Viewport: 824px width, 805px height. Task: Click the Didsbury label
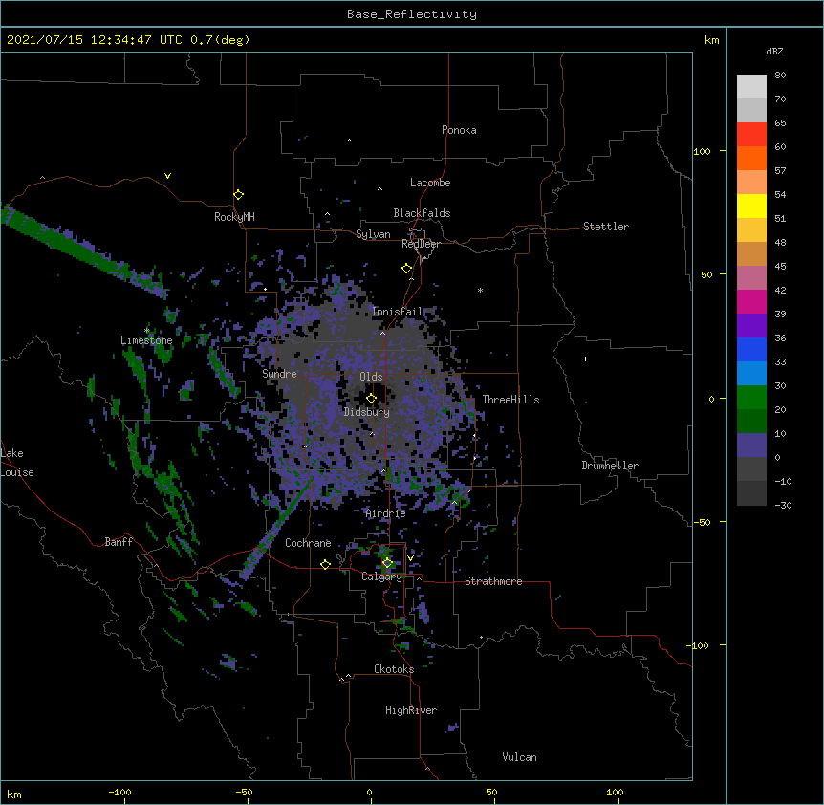coord(366,412)
